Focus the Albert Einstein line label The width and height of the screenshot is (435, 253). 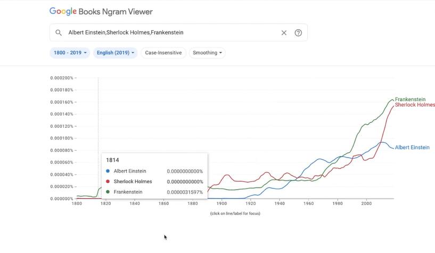pyautogui.click(x=412, y=148)
